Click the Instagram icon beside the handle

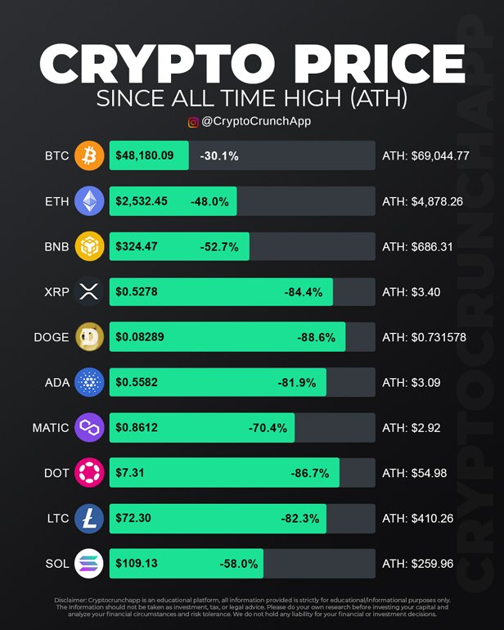pos(194,122)
